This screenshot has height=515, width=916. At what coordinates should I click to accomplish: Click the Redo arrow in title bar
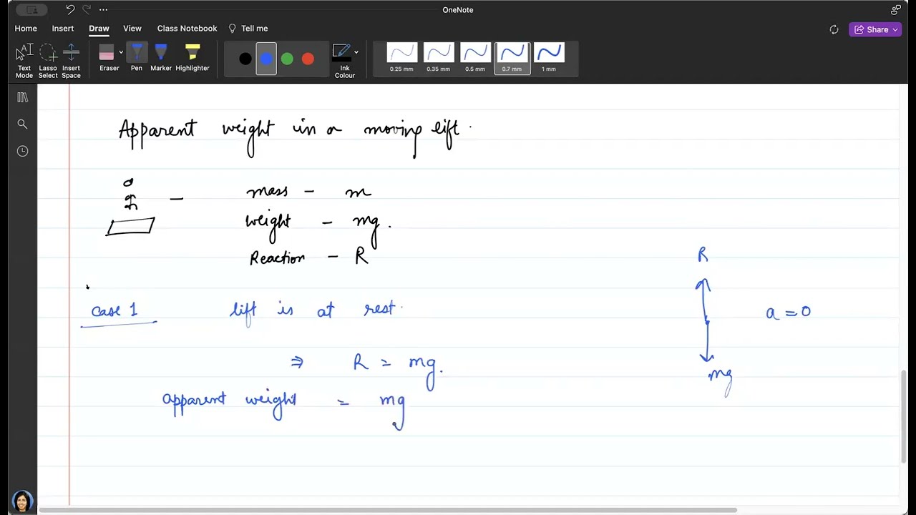[87, 9]
